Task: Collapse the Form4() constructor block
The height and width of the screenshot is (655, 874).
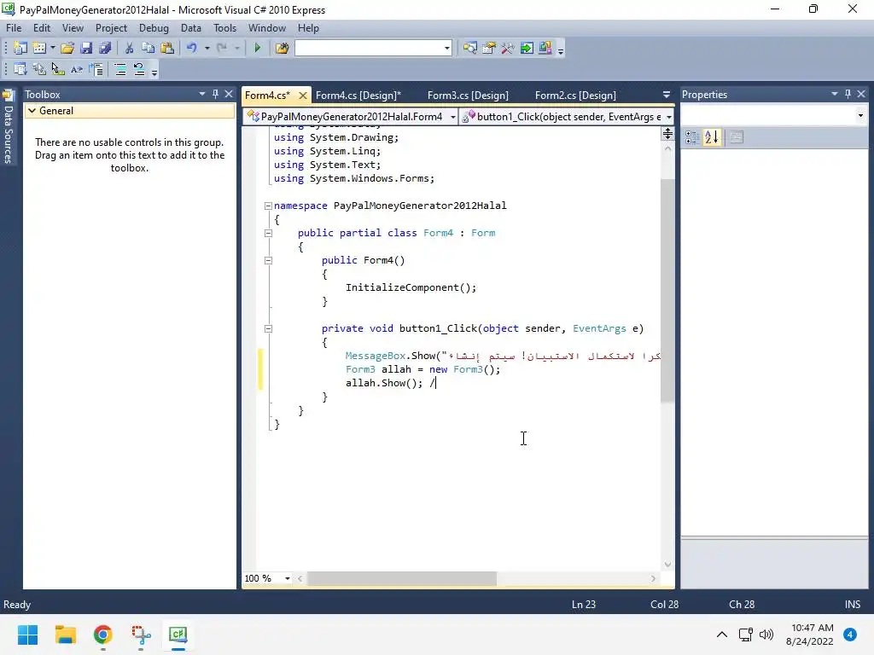Action: [x=268, y=260]
